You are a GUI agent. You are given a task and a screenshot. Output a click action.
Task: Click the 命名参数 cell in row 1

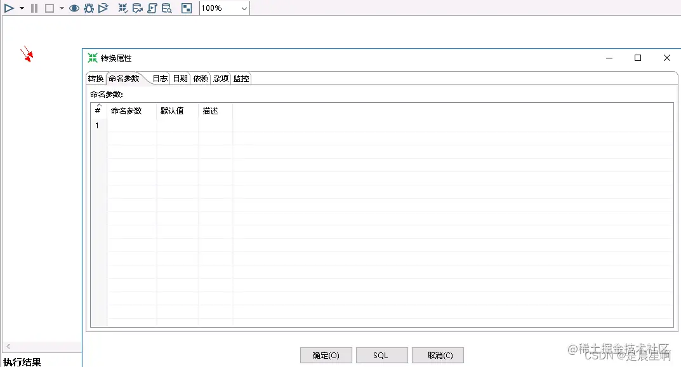(131, 126)
